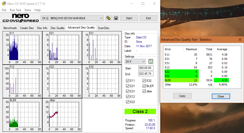
Task: Click the E31 error graph
Action: click(x=102, y=48)
